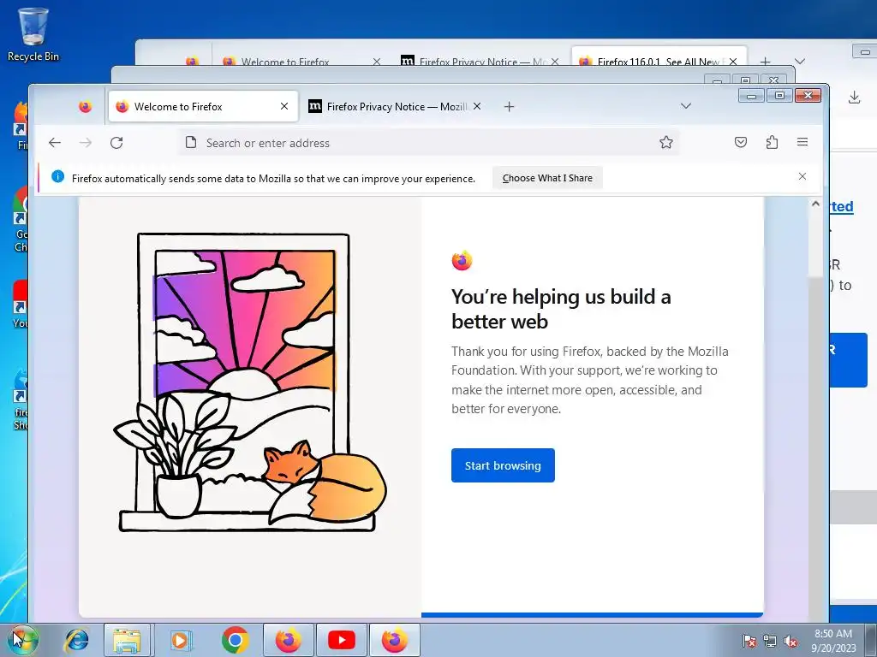Bookmark this page with the star

[665, 143]
